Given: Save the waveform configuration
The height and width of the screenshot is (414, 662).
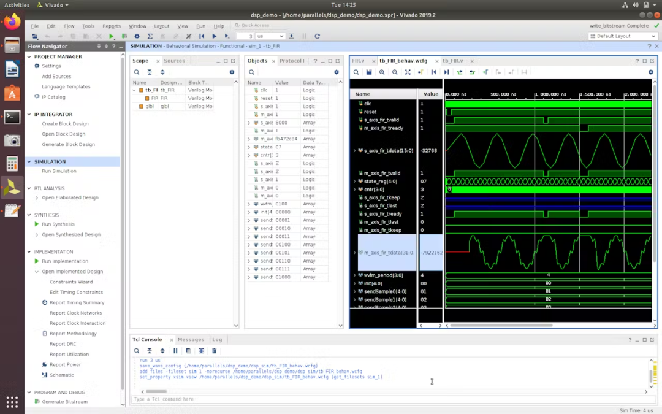Looking at the screenshot, I should click(x=368, y=72).
